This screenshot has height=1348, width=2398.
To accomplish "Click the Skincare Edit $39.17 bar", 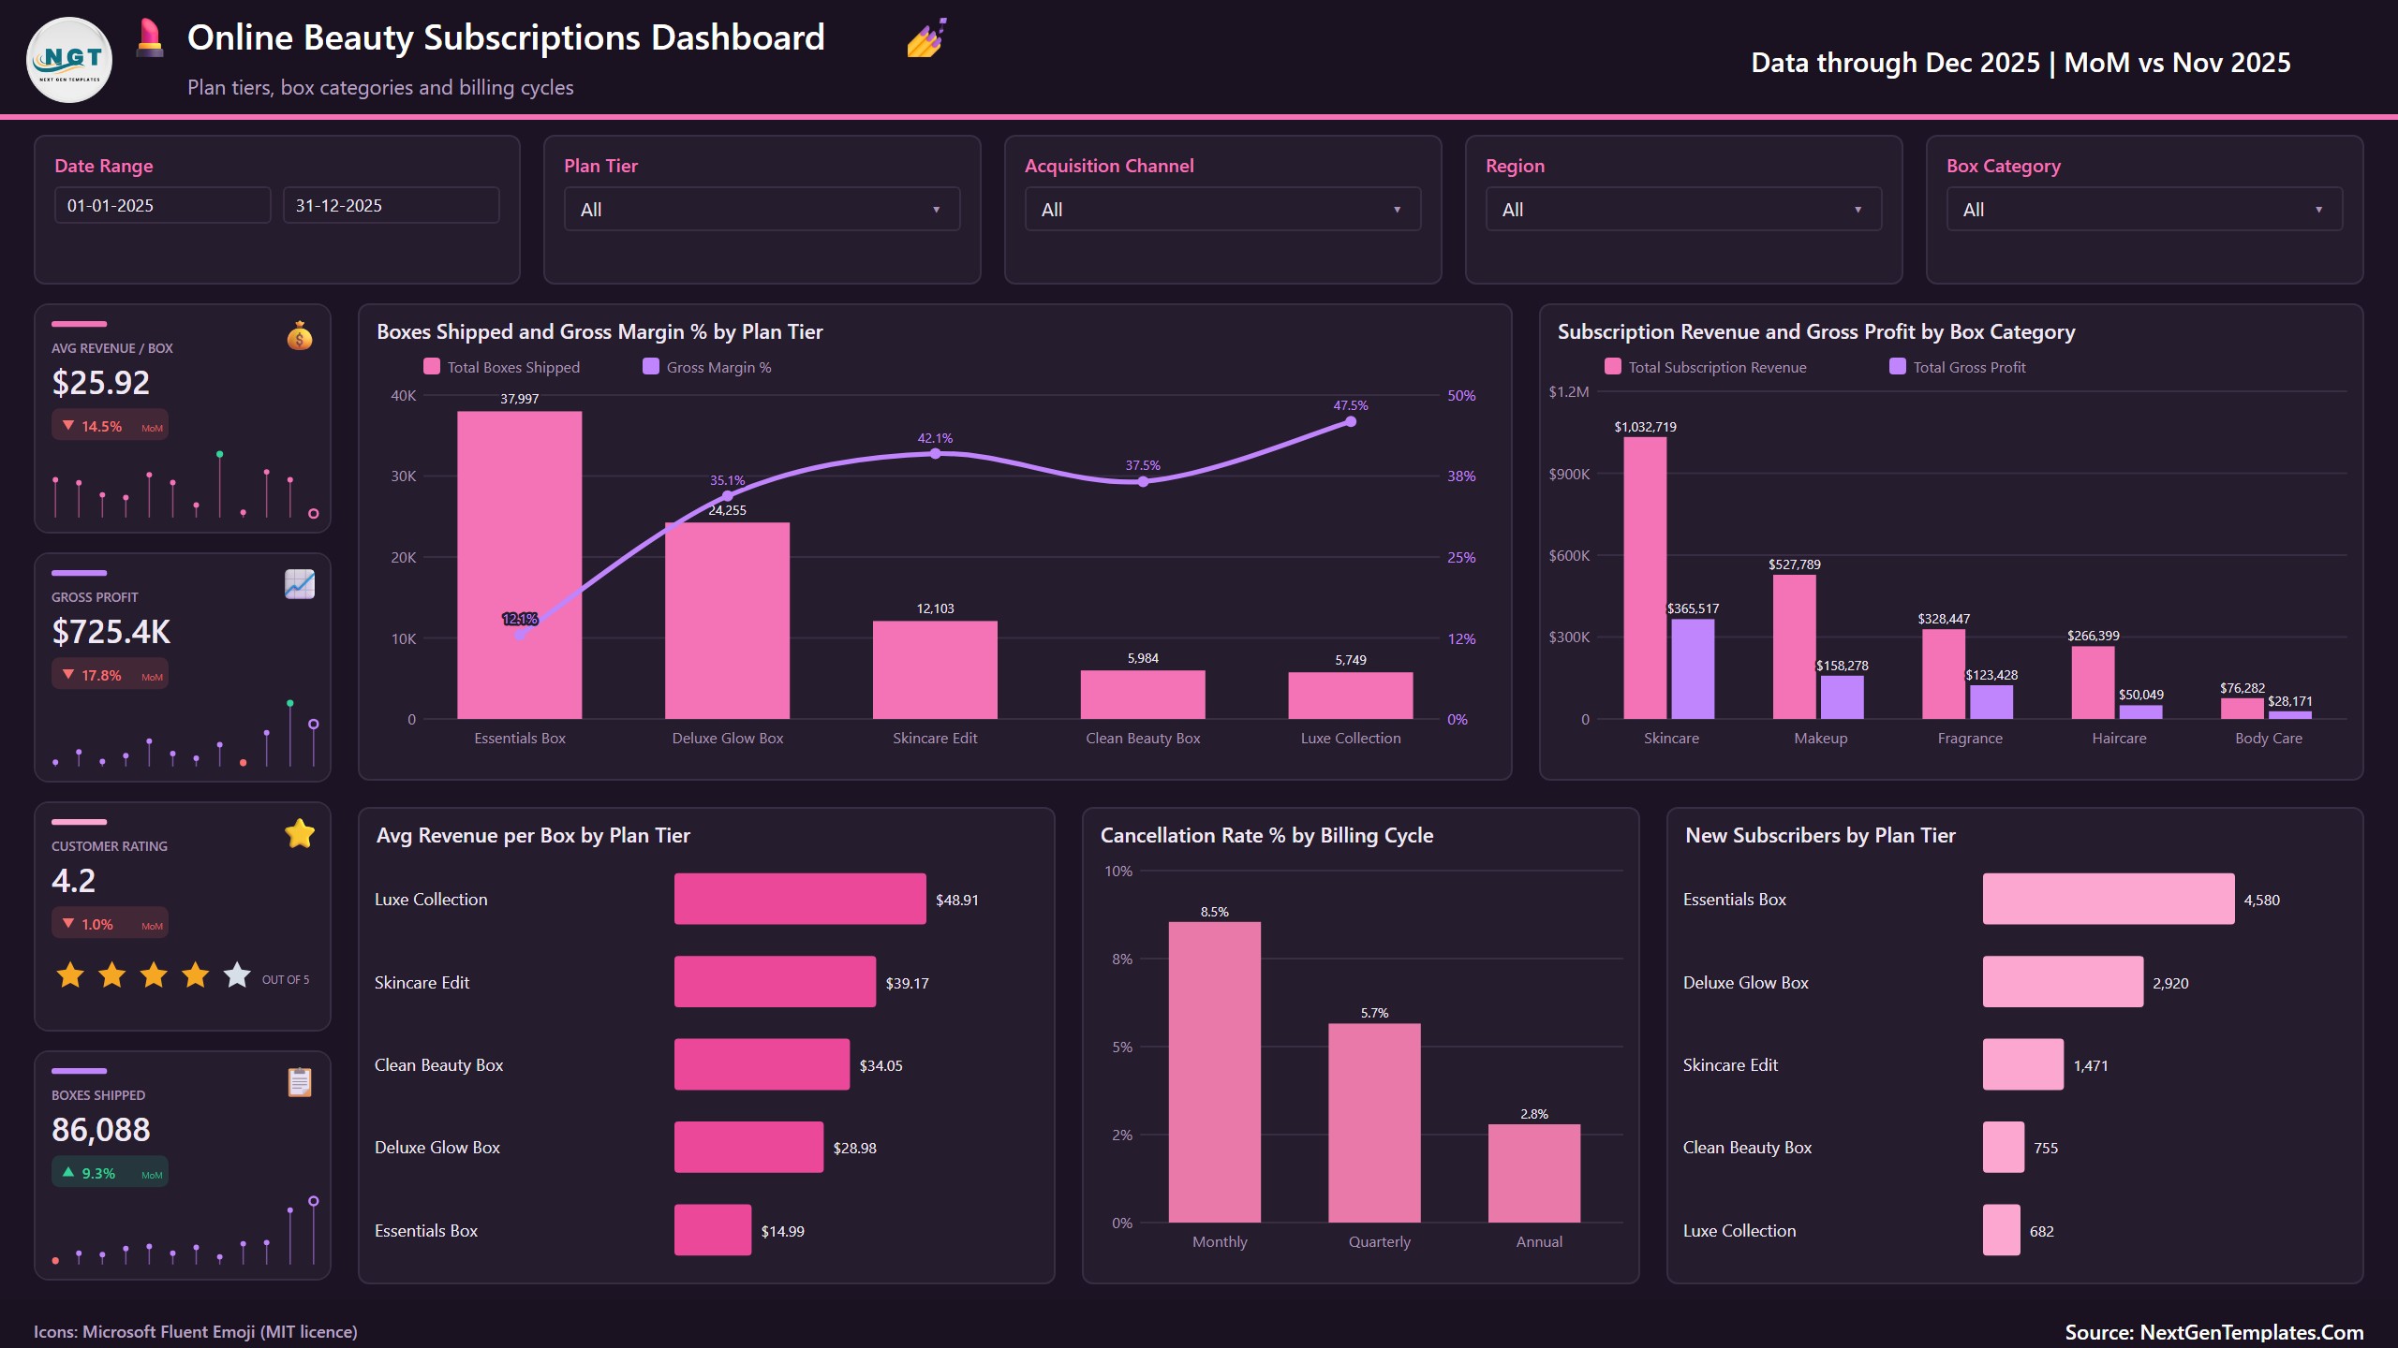I will point(775,981).
